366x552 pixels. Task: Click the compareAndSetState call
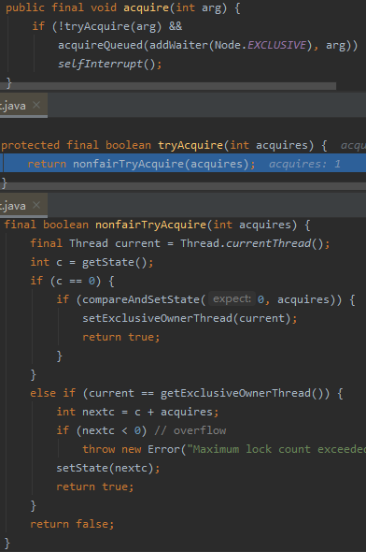point(141,299)
